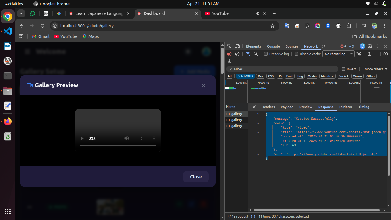Check the Disable cache option
The height and width of the screenshot is (220, 391).
[x=296, y=54]
